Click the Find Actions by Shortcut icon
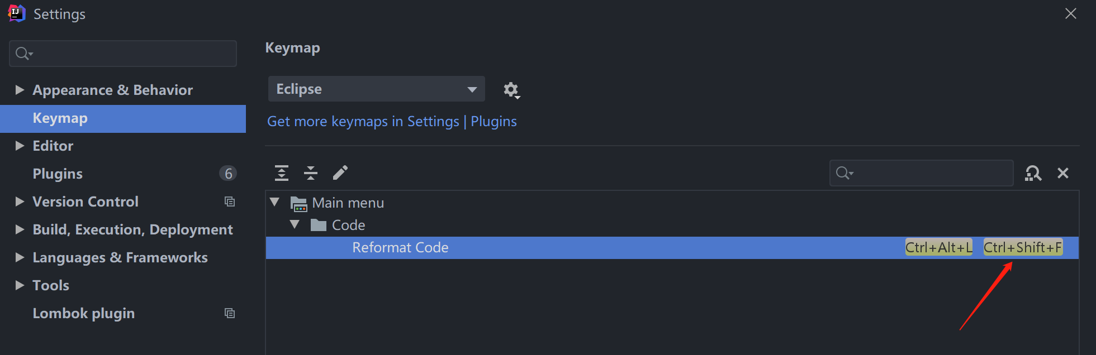1096x355 pixels. click(1033, 173)
